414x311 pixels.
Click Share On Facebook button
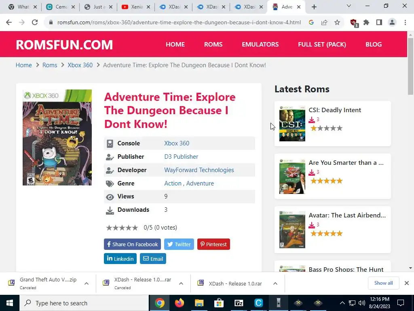pos(132,244)
